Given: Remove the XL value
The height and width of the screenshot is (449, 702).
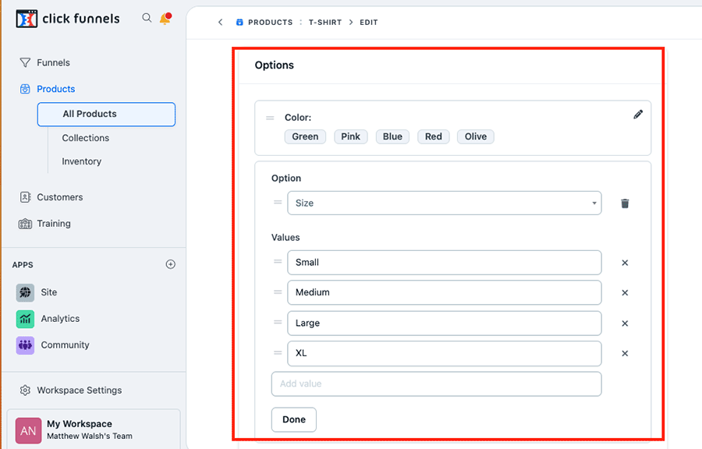Looking at the screenshot, I should 625,353.
